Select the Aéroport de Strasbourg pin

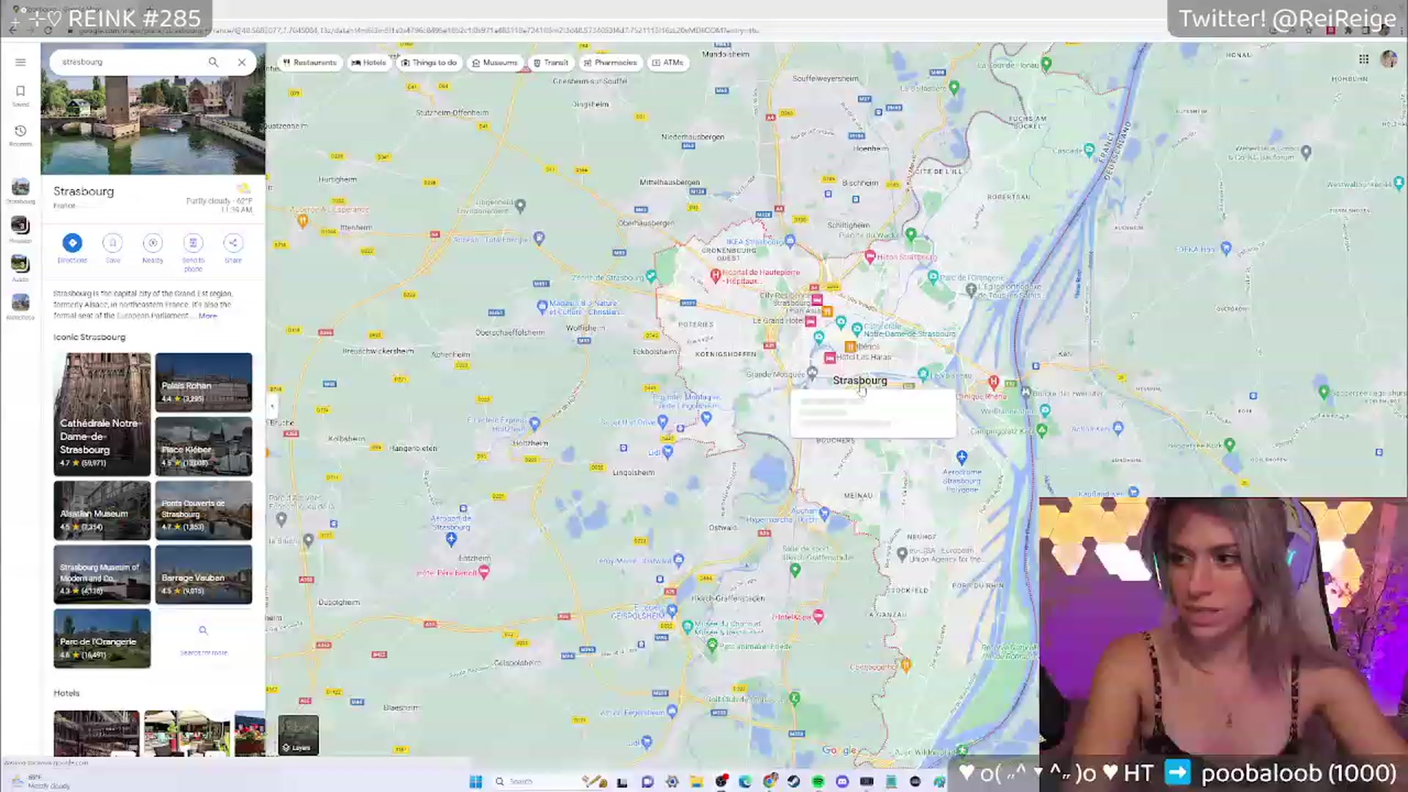(451, 540)
